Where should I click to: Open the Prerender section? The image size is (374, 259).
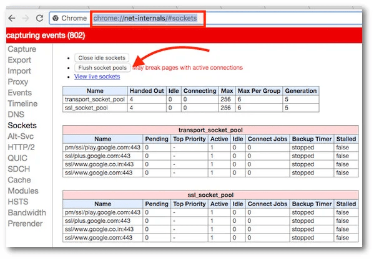tap(25, 224)
